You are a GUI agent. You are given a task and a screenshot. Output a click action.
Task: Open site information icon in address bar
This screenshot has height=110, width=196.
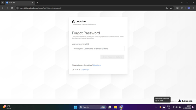point(17,8)
